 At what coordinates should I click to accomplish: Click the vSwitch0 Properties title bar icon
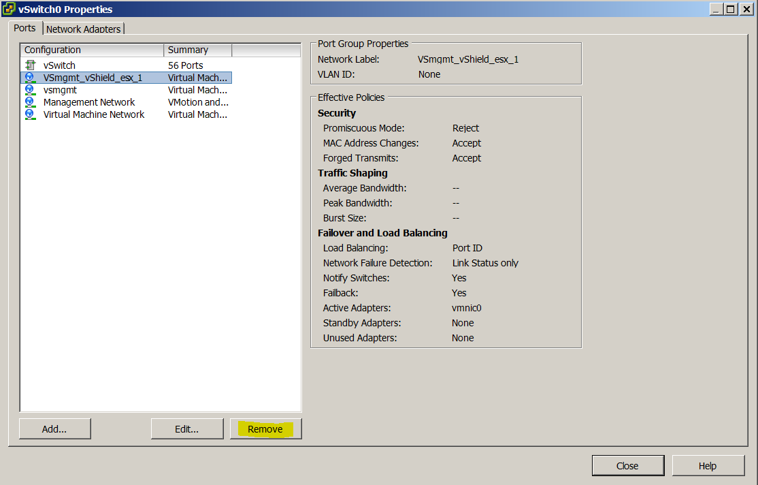[x=9, y=10]
